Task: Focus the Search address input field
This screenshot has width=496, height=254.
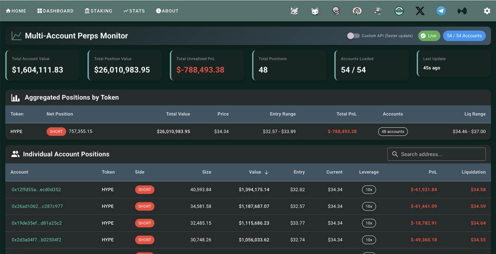Action: [x=441, y=154]
